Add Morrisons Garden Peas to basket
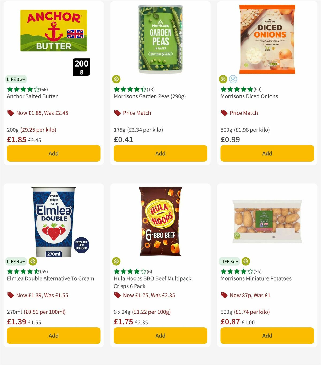Image resolution: width=321 pixels, height=365 pixels. point(160,153)
